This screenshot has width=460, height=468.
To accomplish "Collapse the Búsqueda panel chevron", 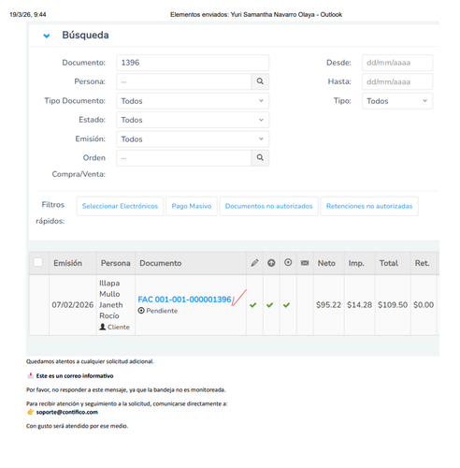I will tap(47, 36).
